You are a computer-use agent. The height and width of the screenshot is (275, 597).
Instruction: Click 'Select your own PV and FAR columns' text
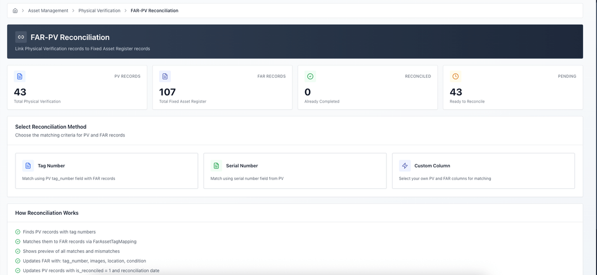point(445,178)
